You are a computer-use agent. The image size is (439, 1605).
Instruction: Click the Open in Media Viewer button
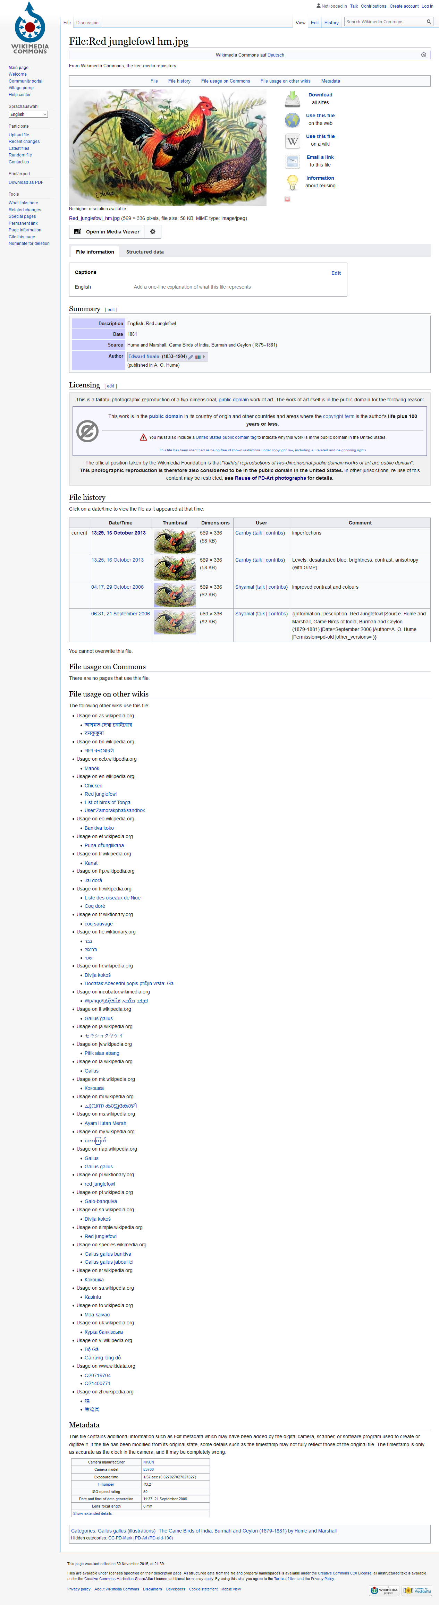coord(107,231)
